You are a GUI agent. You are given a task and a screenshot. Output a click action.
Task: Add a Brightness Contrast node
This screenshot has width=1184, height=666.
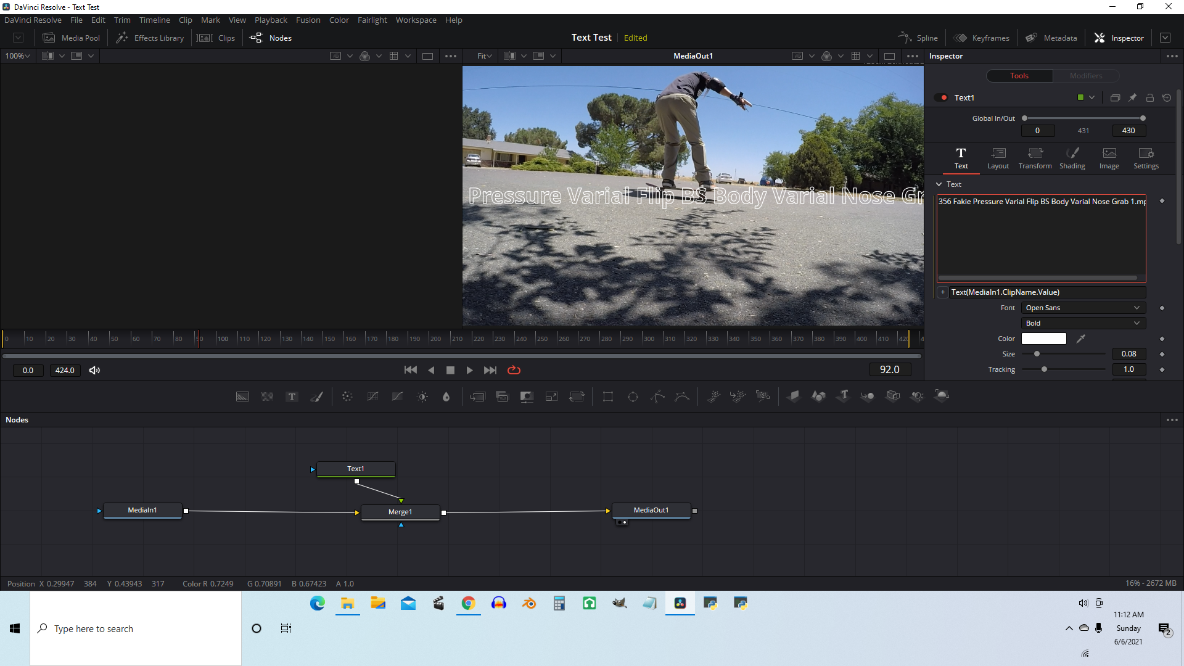[422, 397]
